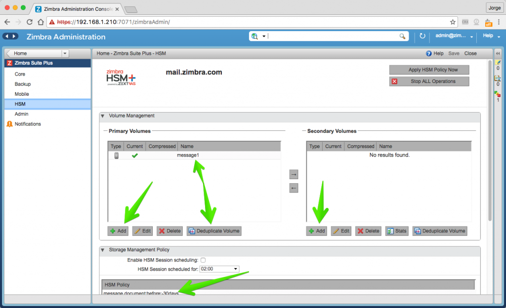Deduplicate the secondary volume
Screen dimensions: 506x308
click(x=440, y=231)
